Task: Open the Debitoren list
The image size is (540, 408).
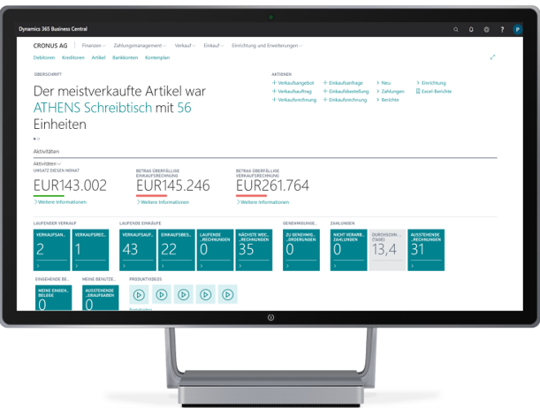Action: pyautogui.click(x=44, y=57)
